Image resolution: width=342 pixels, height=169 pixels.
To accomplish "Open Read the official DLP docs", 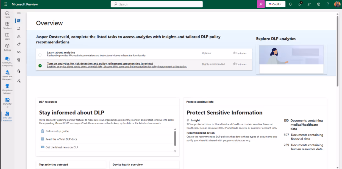I will pos(61,139).
